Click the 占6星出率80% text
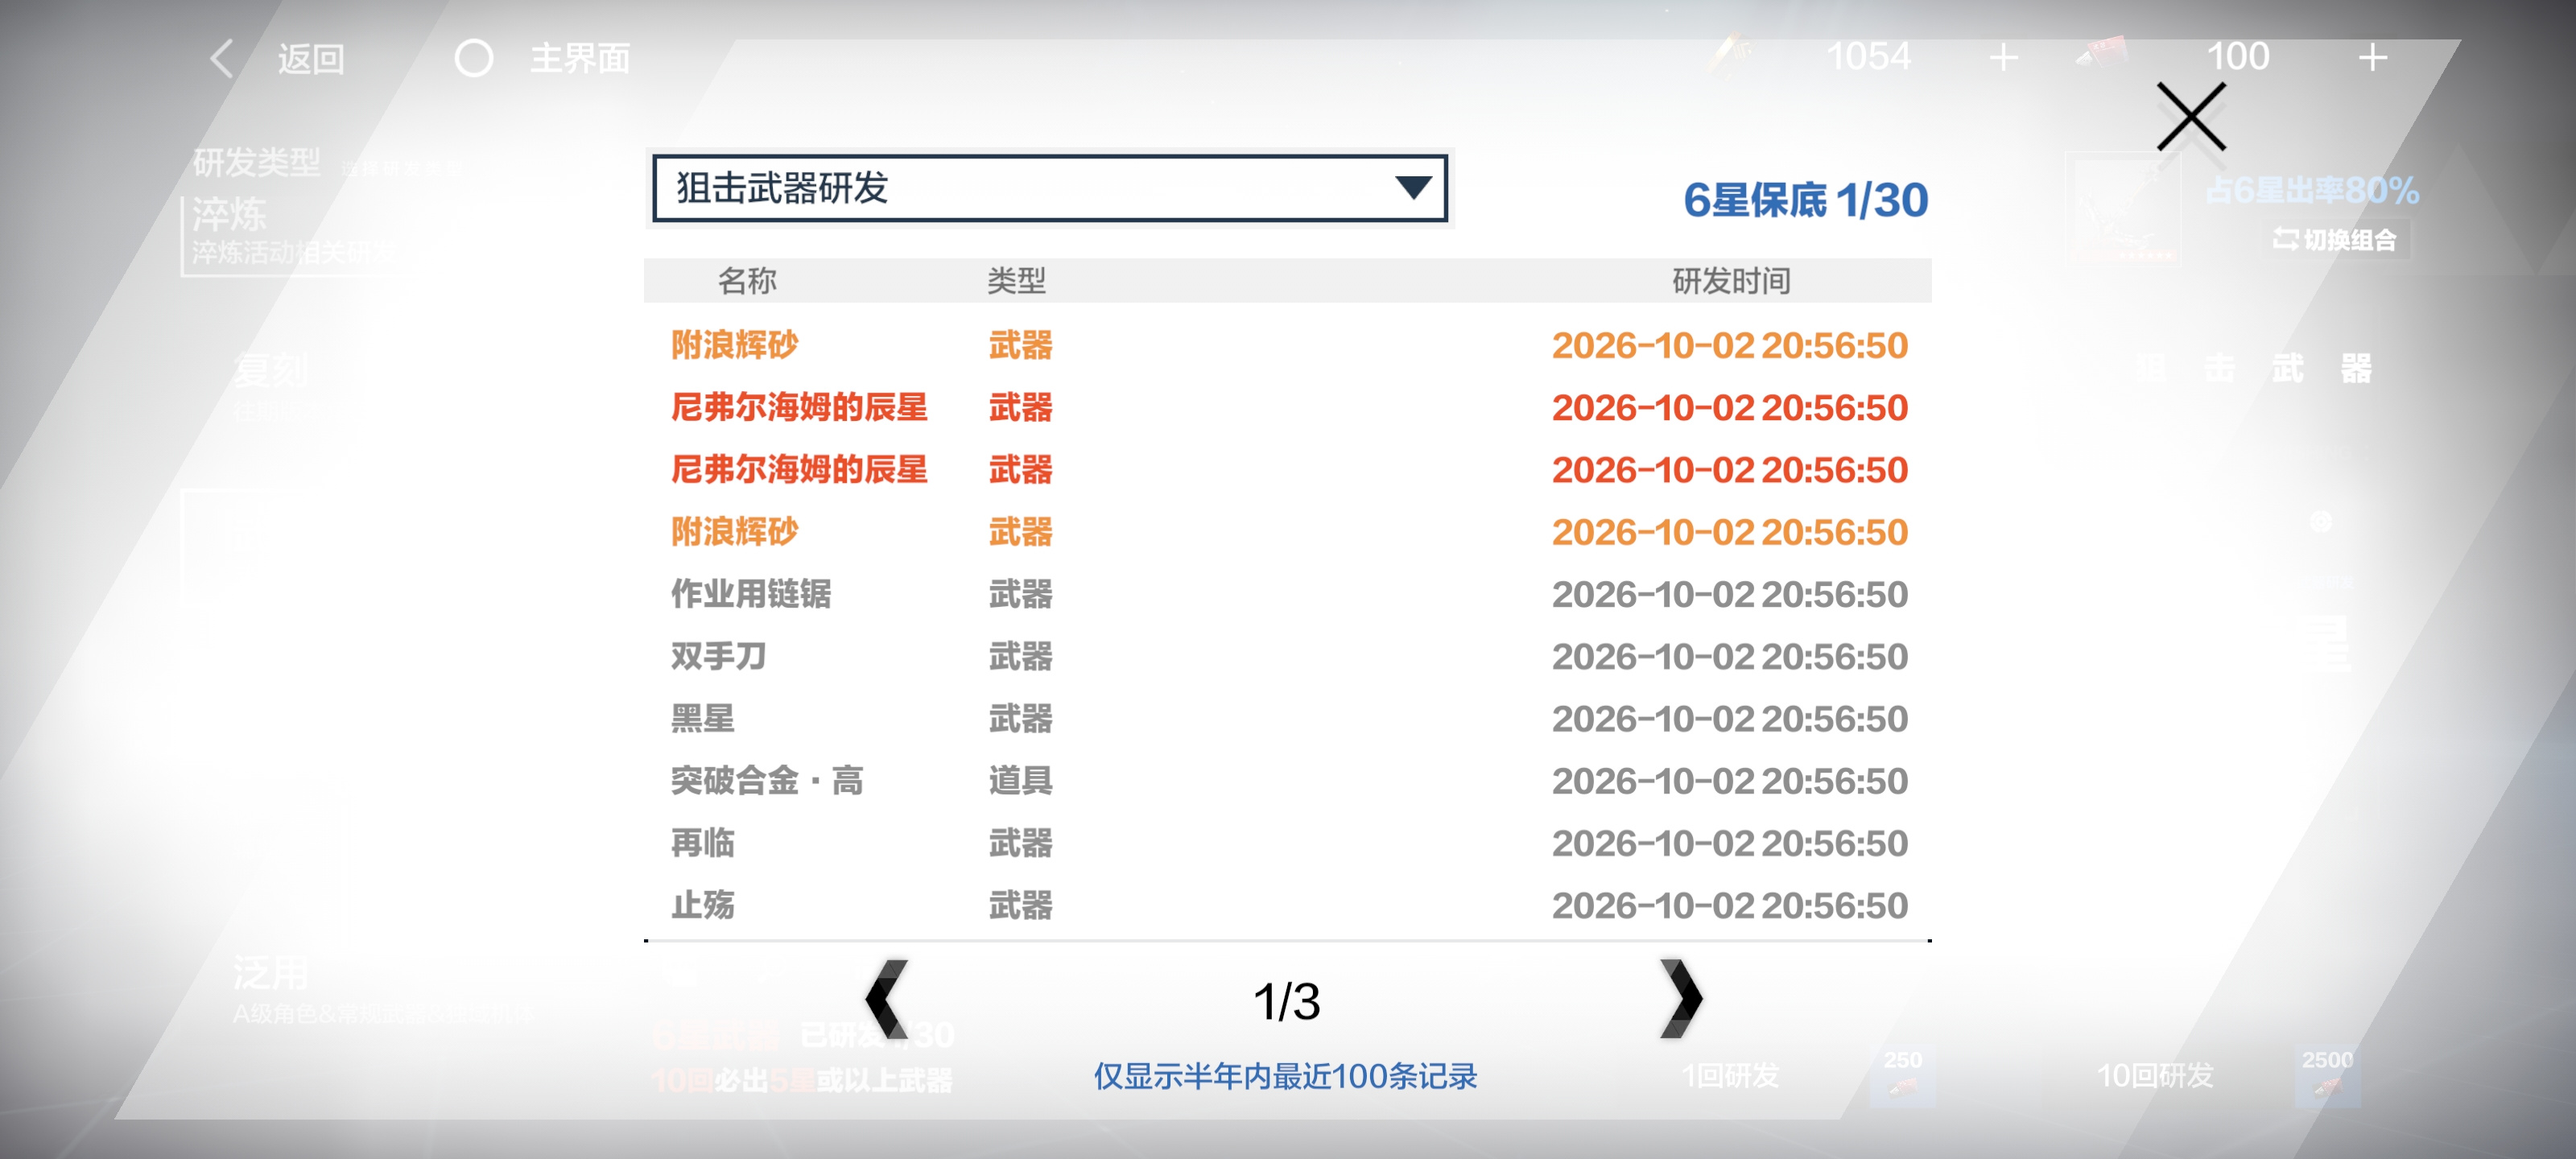This screenshot has height=1159, width=2576. (x=2312, y=190)
